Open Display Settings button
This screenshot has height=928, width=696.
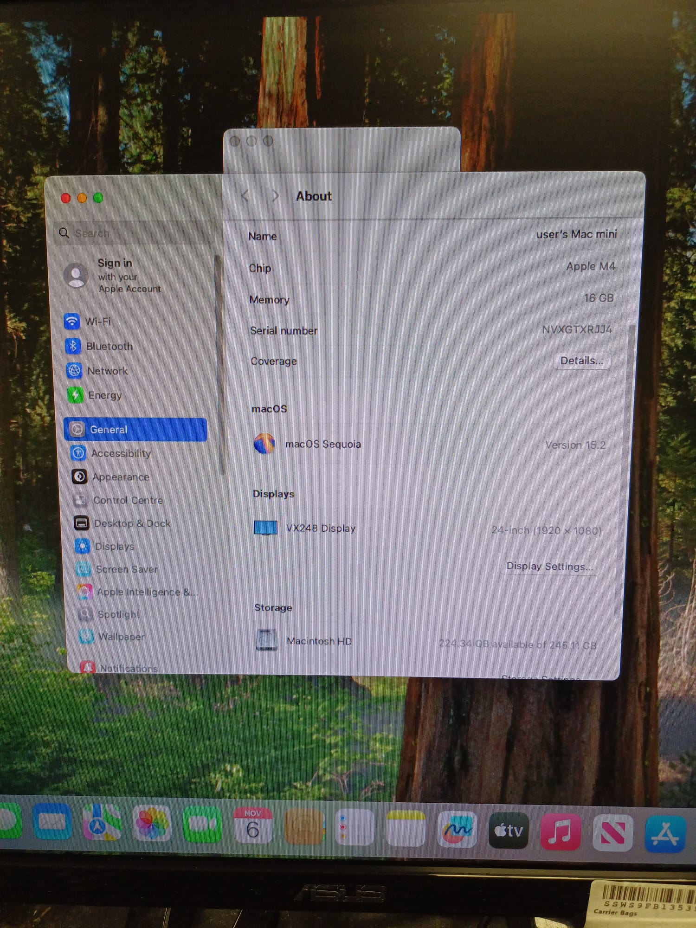click(549, 566)
